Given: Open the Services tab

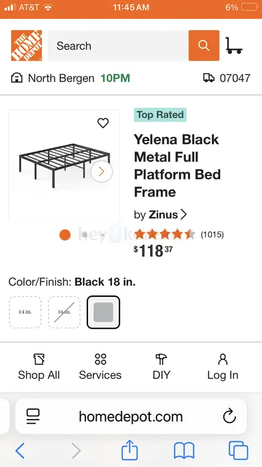Looking at the screenshot, I should tap(101, 367).
